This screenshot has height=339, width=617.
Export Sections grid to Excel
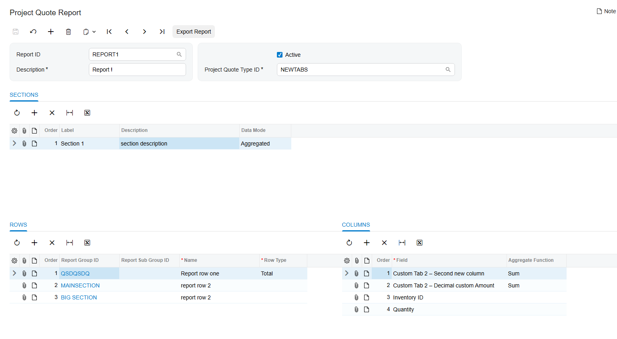[x=87, y=113]
